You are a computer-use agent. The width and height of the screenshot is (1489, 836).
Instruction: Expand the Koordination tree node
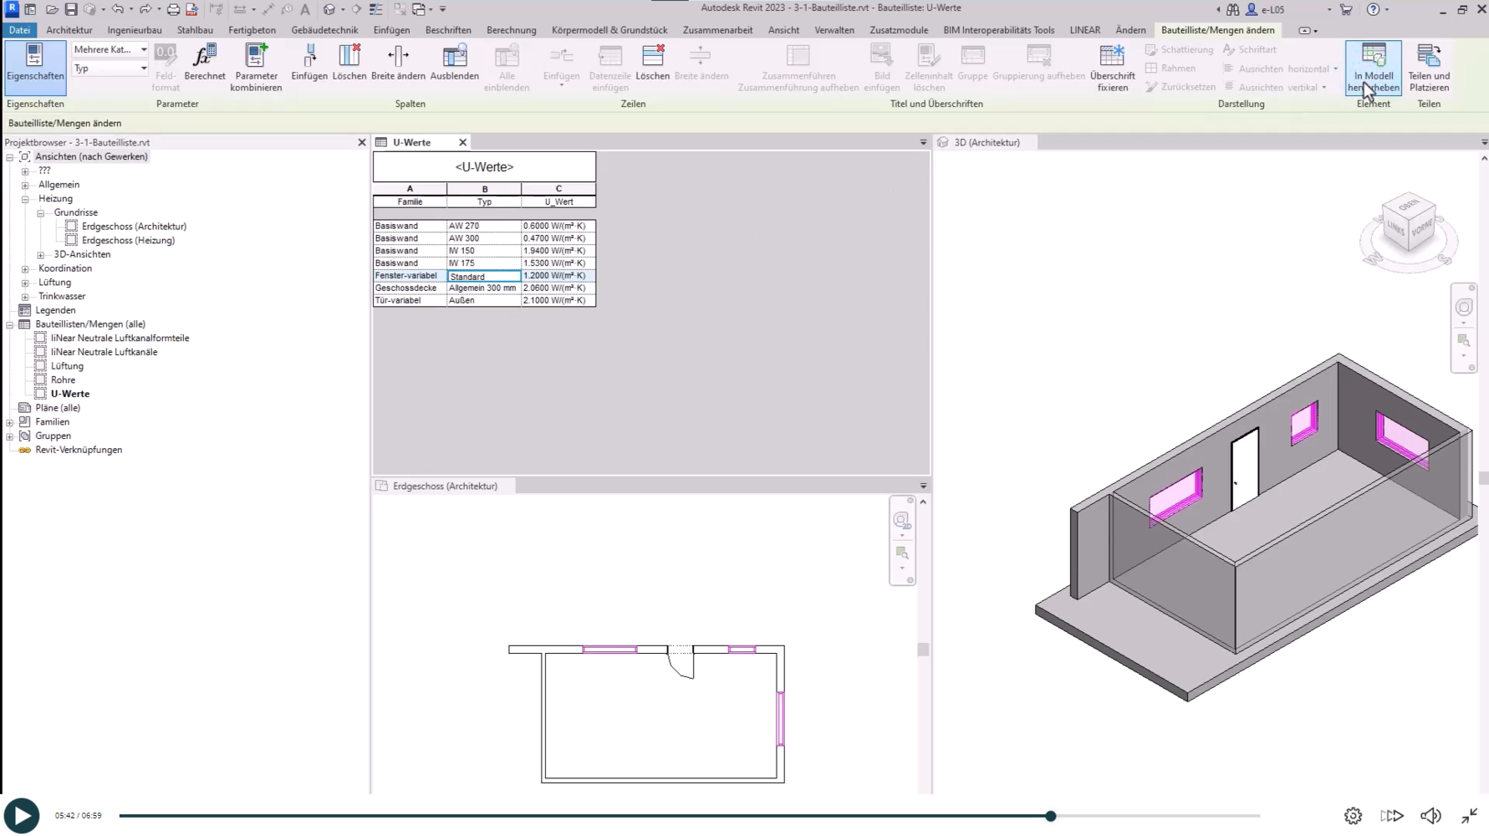(x=25, y=269)
